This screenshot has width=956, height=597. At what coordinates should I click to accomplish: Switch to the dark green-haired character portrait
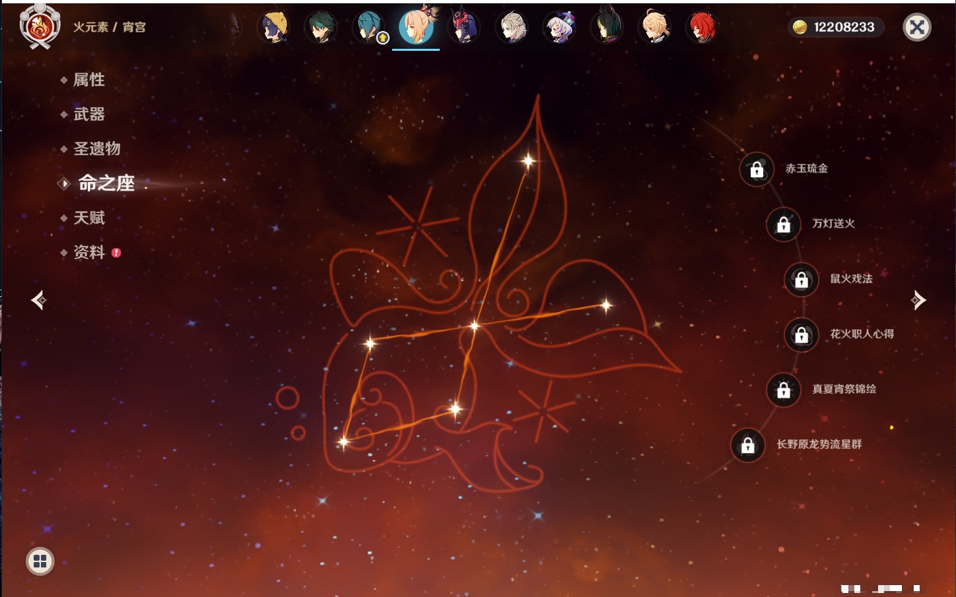(x=322, y=28)
